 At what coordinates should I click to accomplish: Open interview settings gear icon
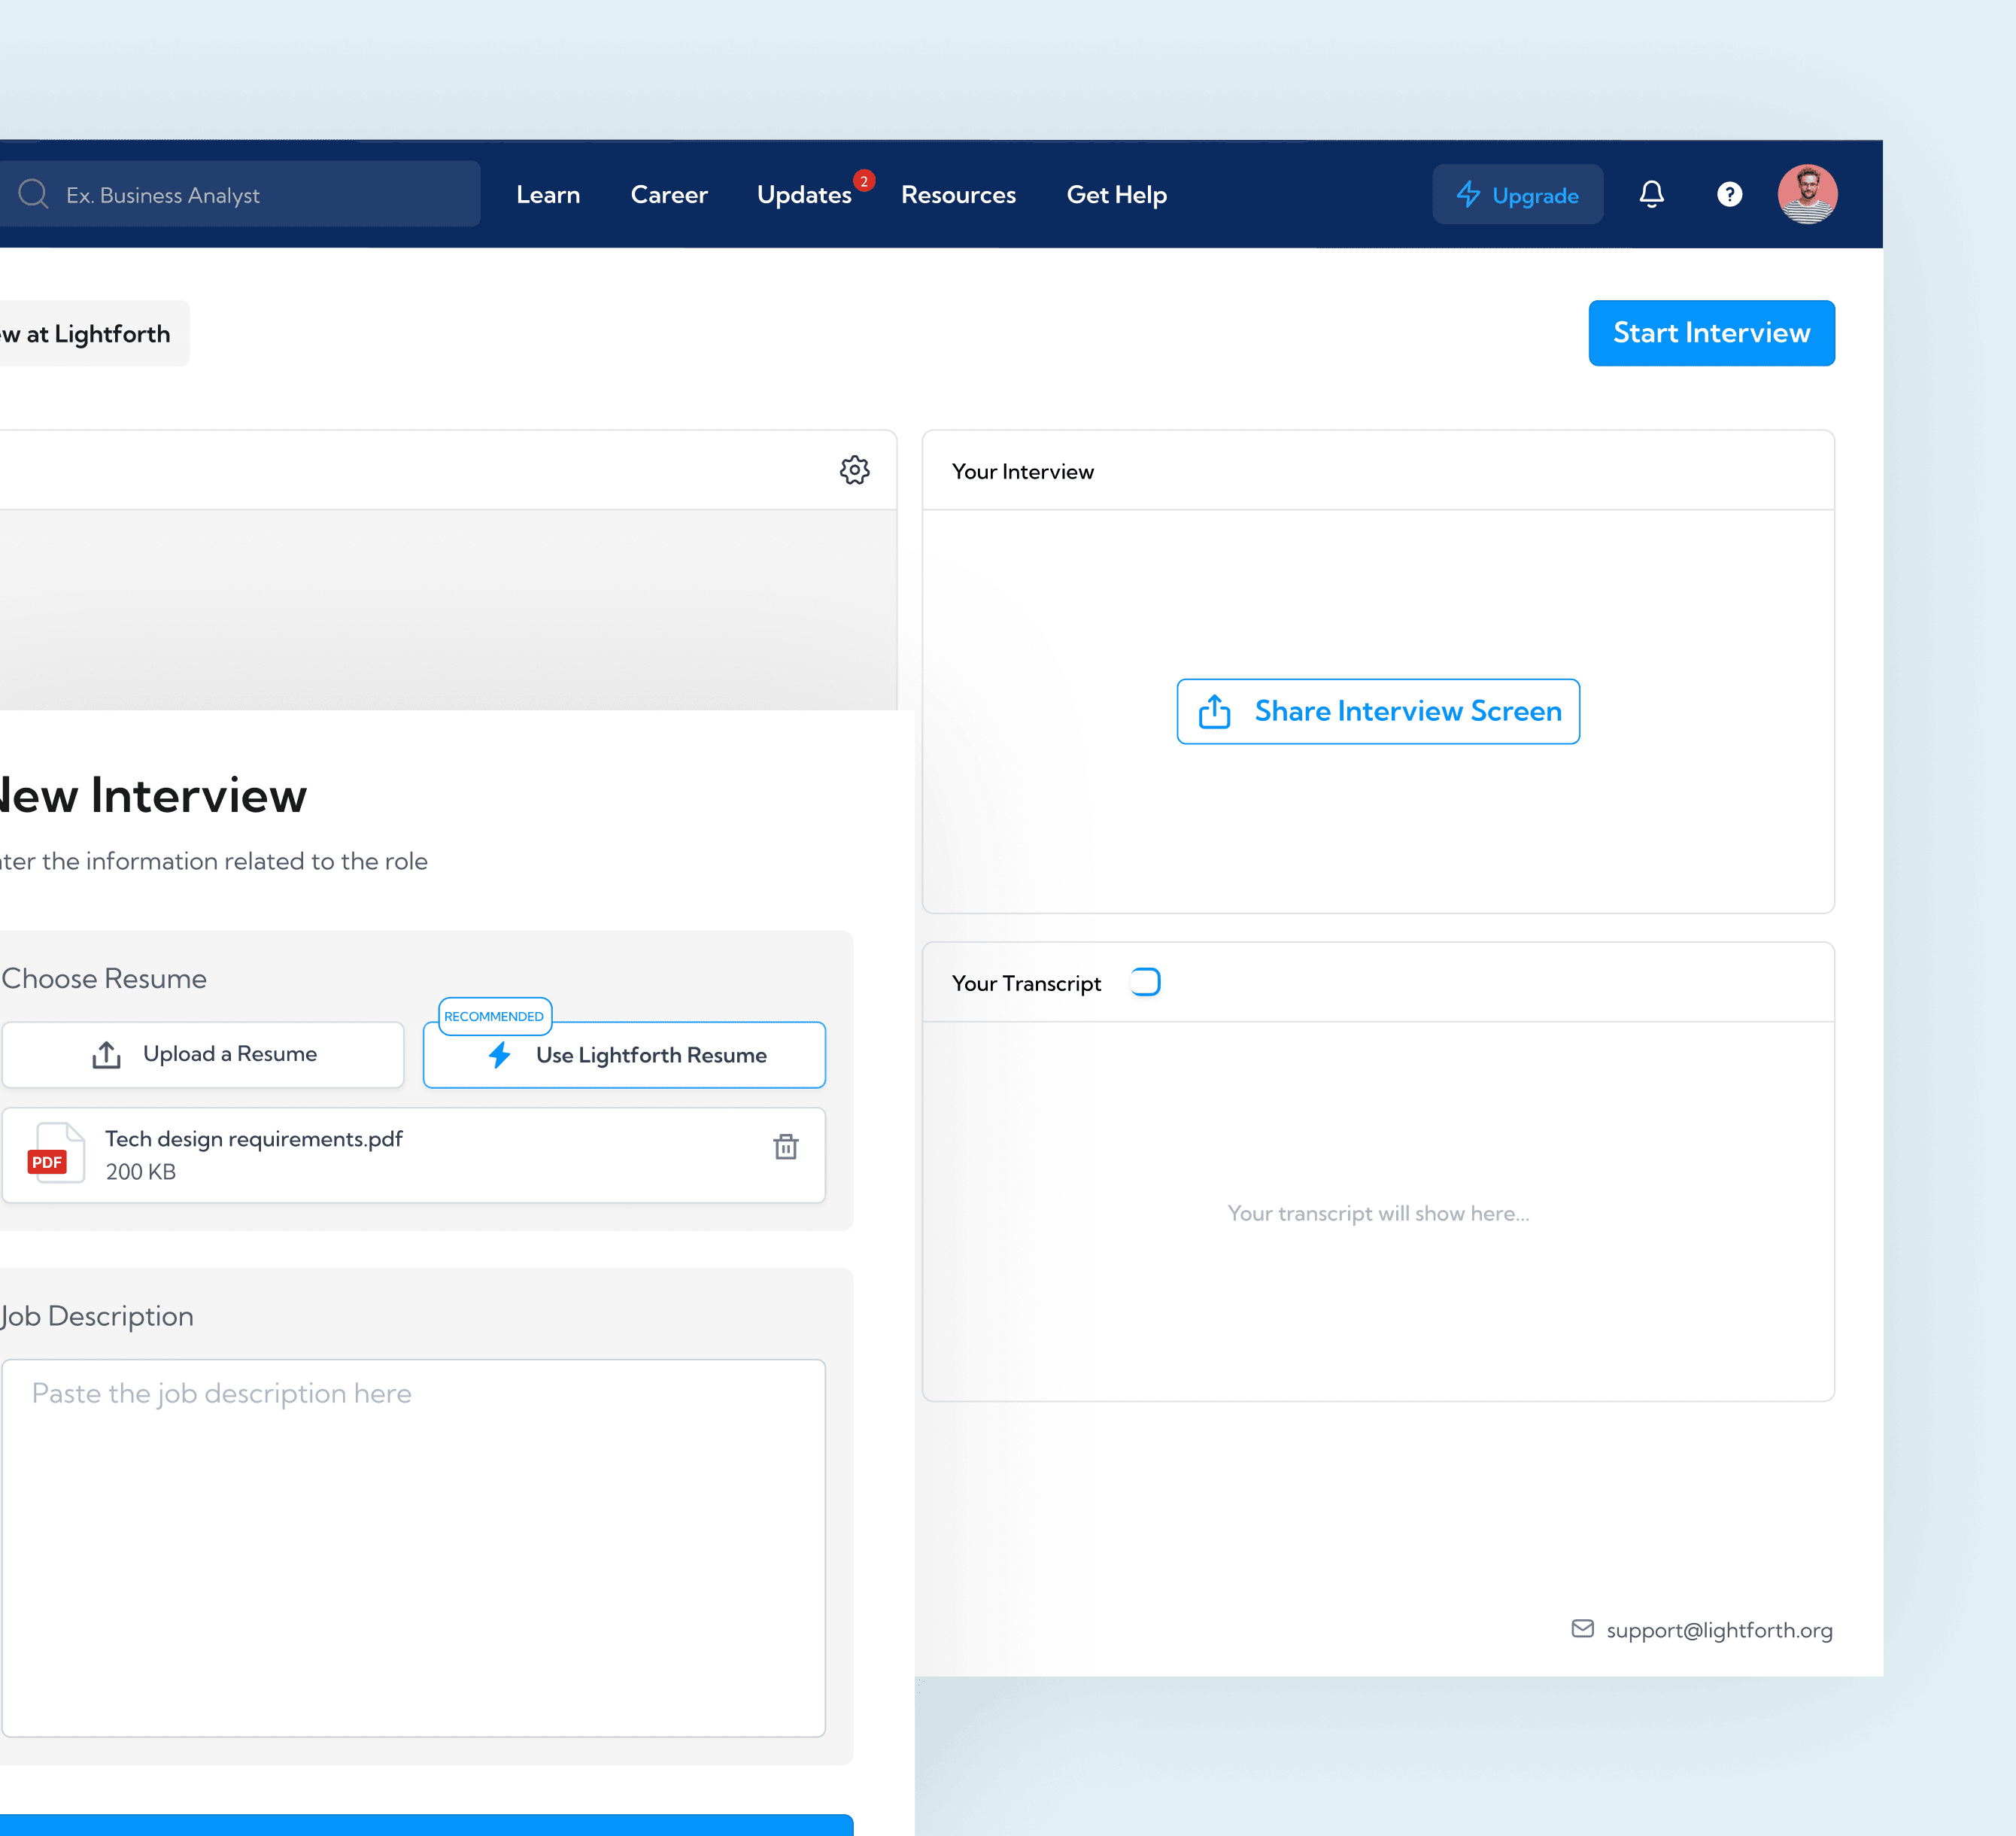(x=854, y=470)
